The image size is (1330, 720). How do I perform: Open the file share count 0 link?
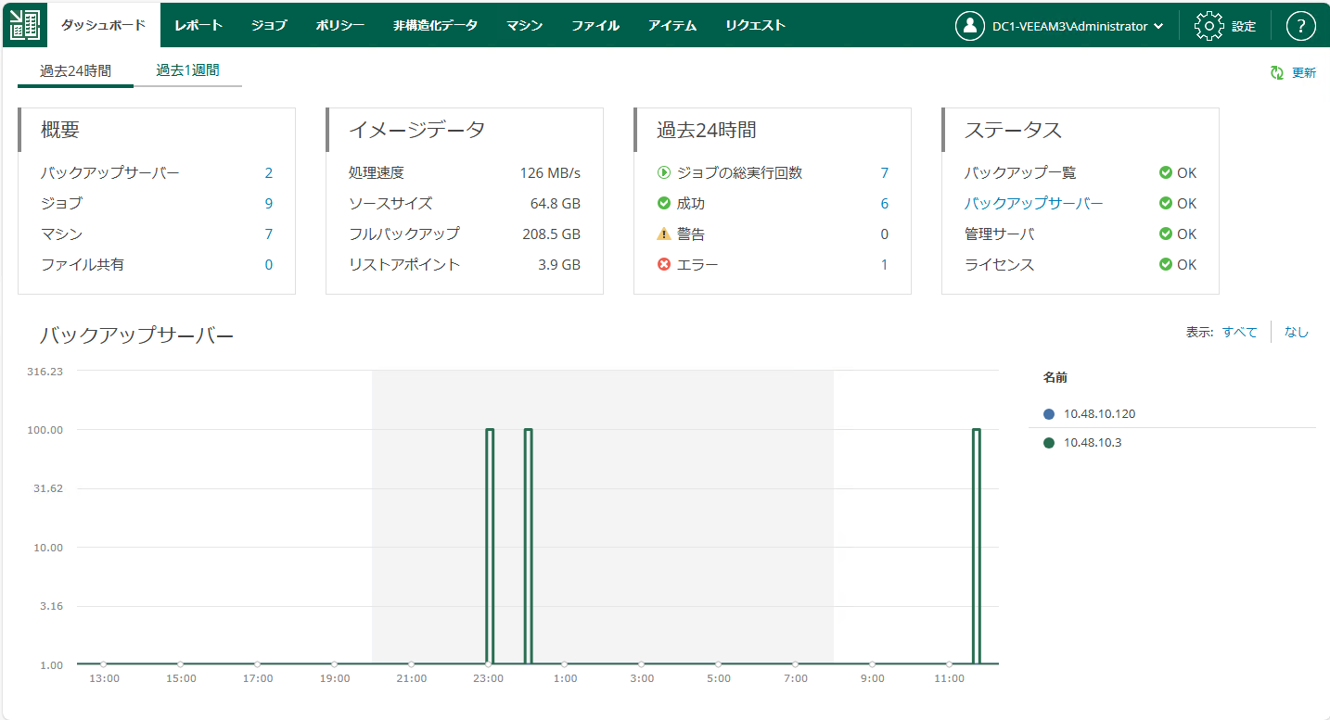click(x=269, y=264)
